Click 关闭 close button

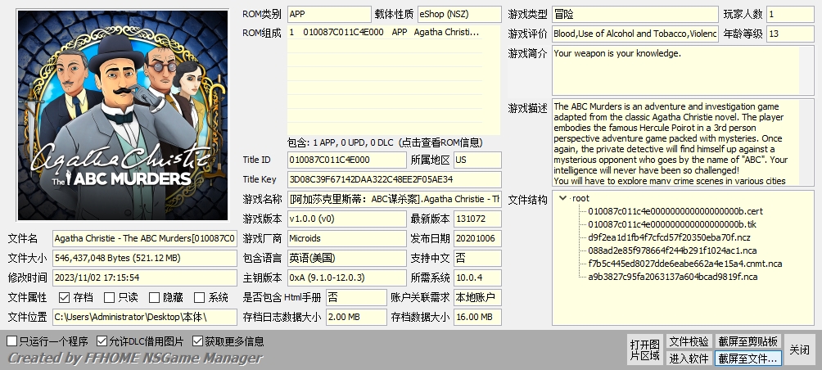coord(799,350)
